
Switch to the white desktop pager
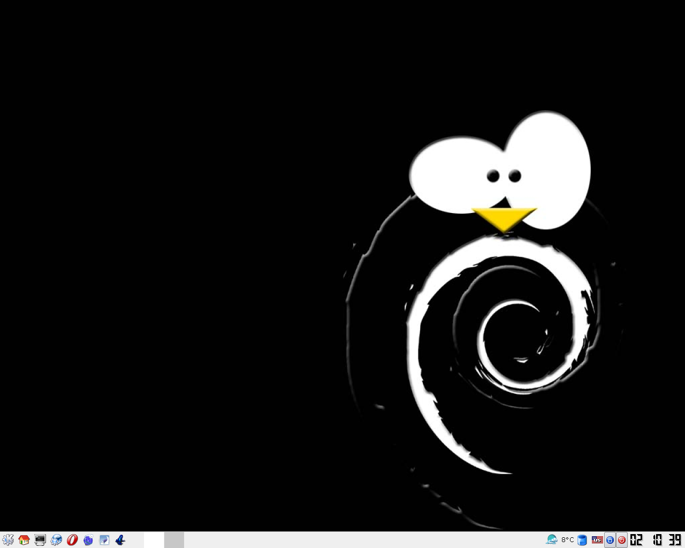[154, 540]
